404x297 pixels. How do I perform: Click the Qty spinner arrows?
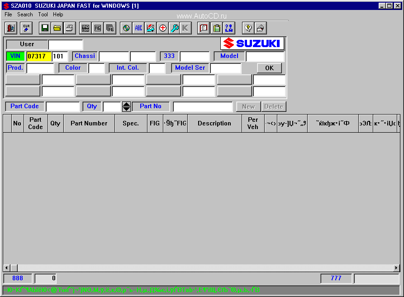point(126,106)
